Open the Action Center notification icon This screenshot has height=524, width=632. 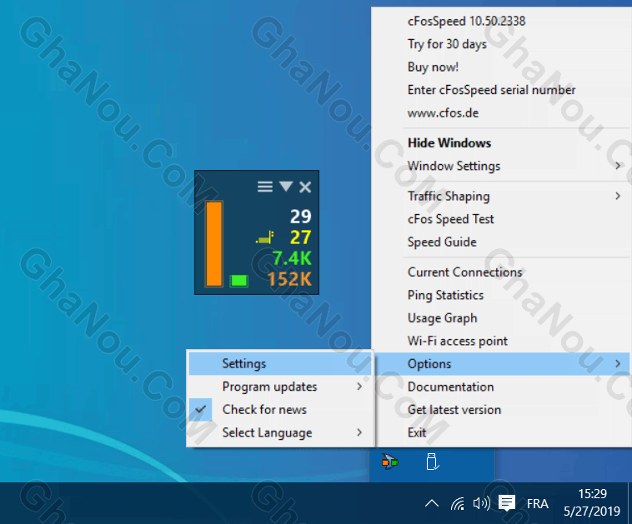point(507,503)
